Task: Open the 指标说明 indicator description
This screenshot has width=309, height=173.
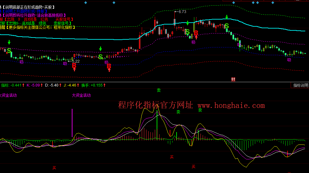Action: pos(301,85)
